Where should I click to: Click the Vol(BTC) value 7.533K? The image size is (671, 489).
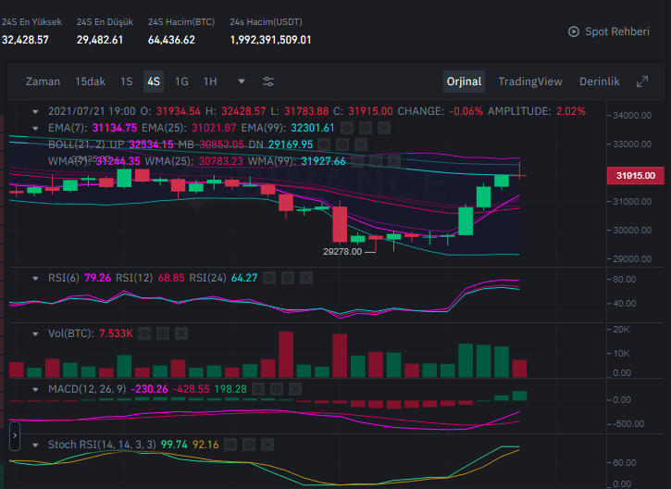click(116, 333)
